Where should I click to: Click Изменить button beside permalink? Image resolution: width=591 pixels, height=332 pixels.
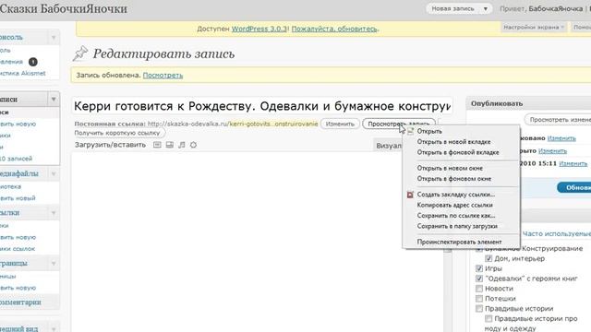340,124
